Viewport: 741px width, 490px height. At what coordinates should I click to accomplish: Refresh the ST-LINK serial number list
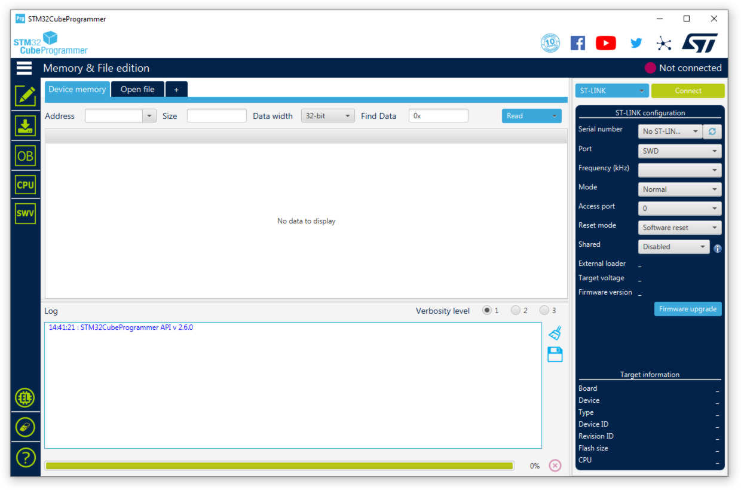pos(712,131)
